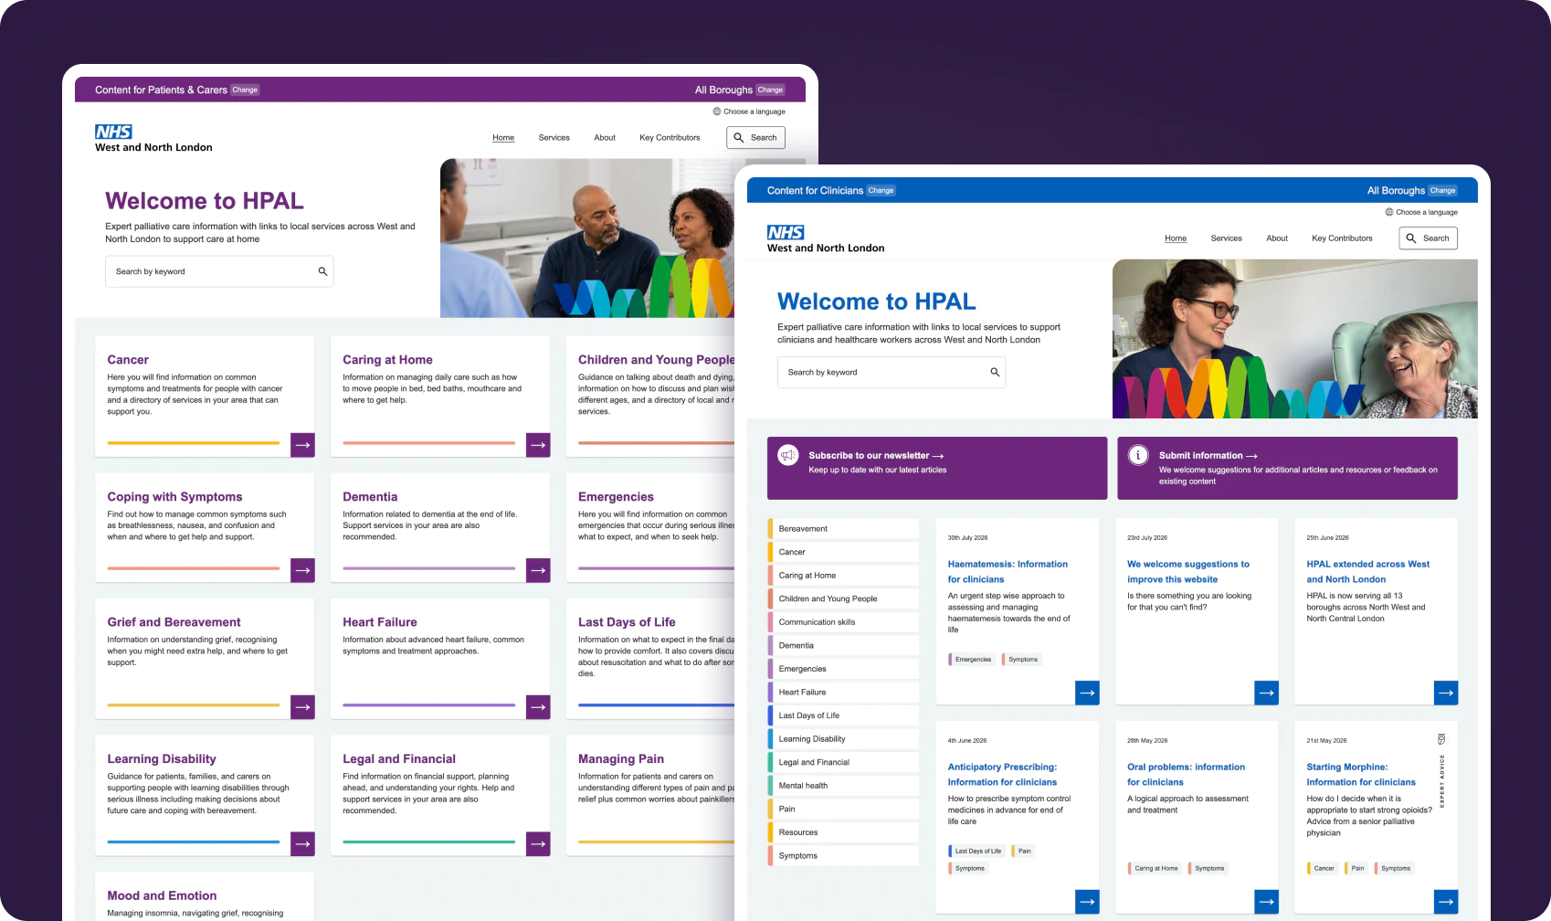Open the Grief and Bereavement card arrow
Image resolution: width=1551 pixels, height=921 pixels.
(x=302, y=707)
